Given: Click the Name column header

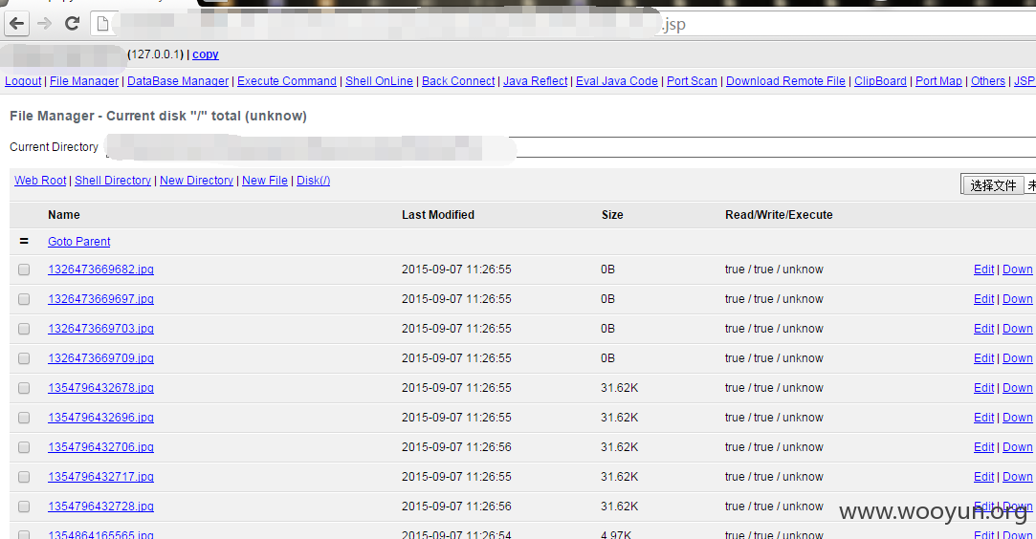Looking at the screenshot, I should 63,215.
